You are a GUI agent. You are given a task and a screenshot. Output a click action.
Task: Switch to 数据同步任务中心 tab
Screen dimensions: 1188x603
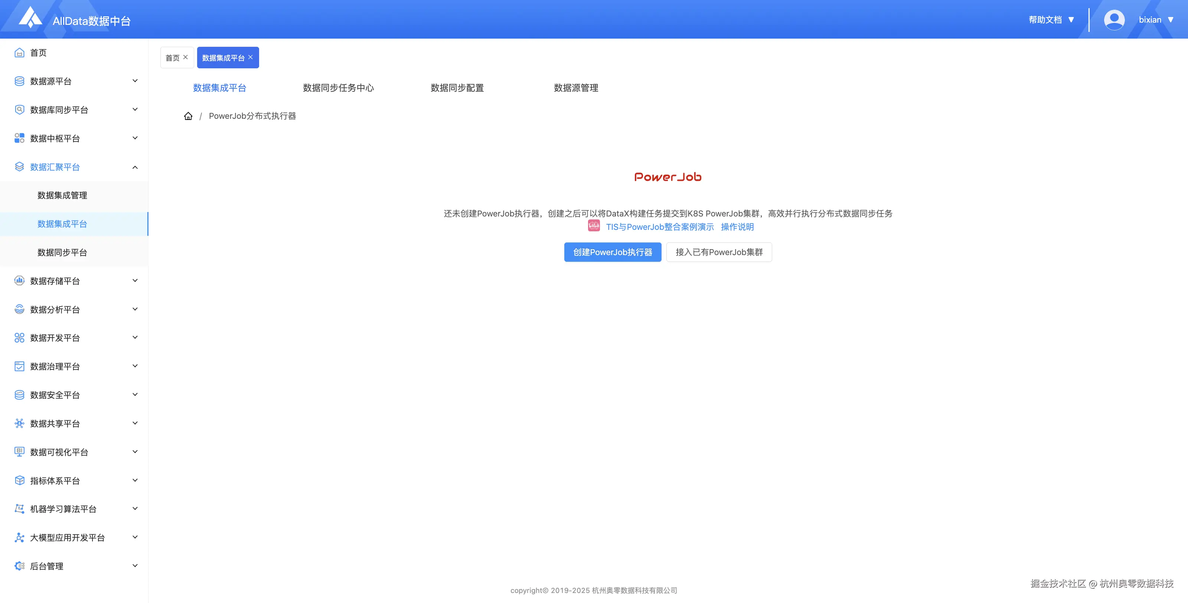pos(338,88)
